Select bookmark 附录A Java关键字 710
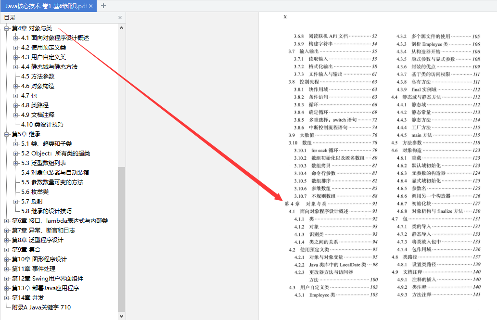 point(41,307)
